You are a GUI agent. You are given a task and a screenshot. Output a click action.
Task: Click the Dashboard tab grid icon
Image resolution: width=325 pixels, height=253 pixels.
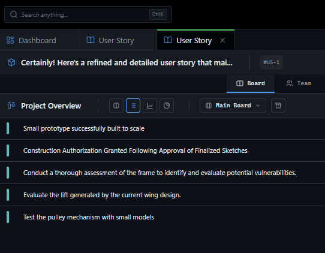10,40
